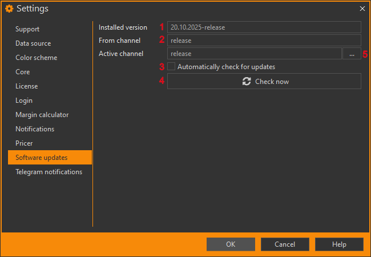Select Data source in the sidebar
Image resolution: width=371 pixels, height=257 pixels.
pos(33,43)
